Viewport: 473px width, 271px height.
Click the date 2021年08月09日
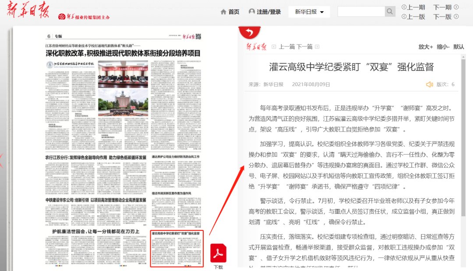[311, 84]
